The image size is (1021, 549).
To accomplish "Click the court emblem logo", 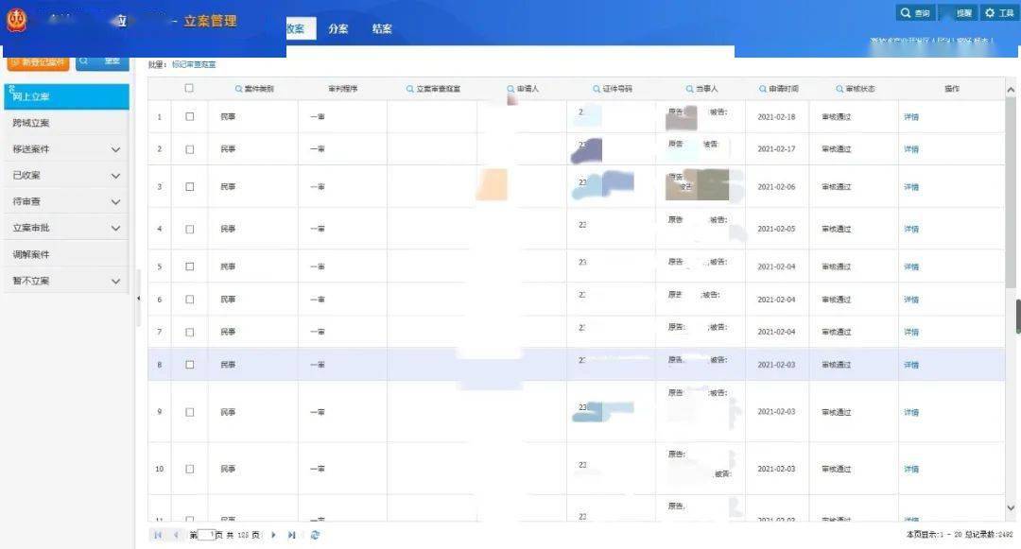I will coord(16,20).
